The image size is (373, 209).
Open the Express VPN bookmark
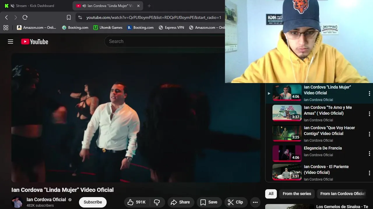coord(171,28)
